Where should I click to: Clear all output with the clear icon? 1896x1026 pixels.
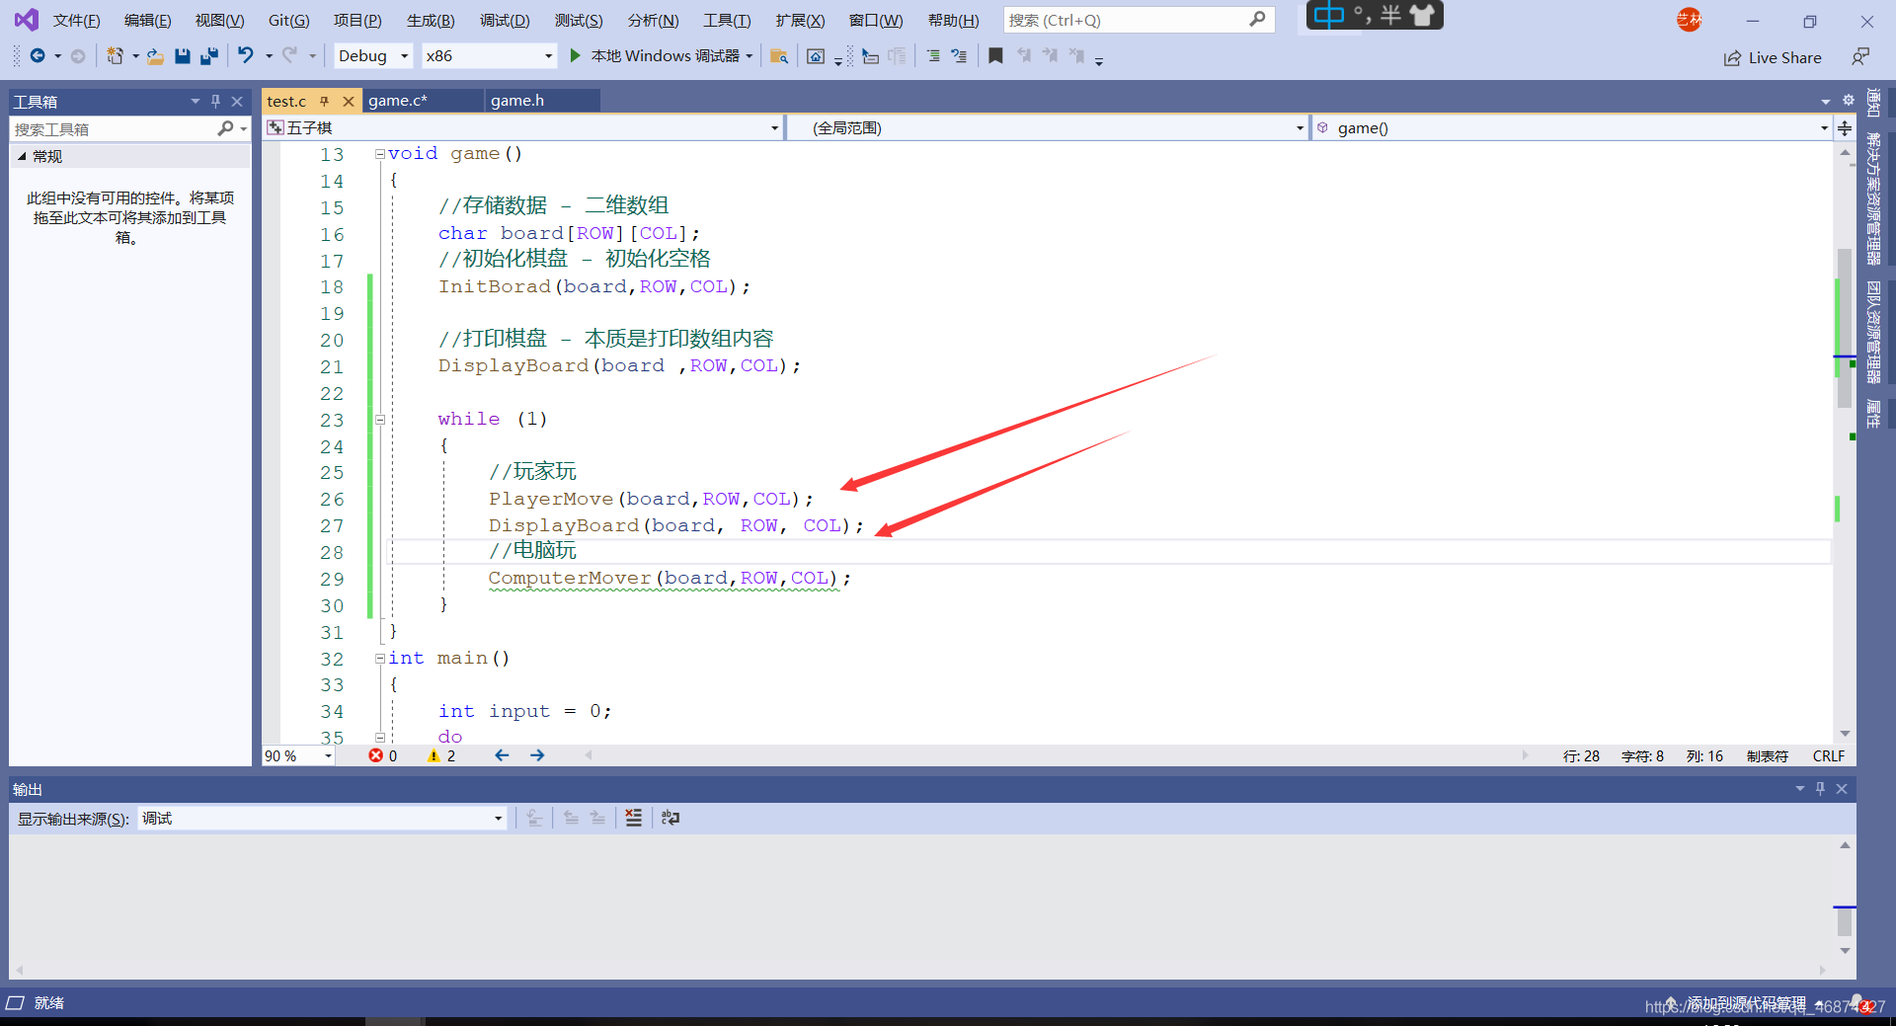(633, 818)
